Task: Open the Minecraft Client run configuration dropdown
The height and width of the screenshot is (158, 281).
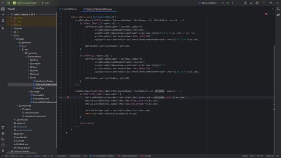Action: (209, 3)
